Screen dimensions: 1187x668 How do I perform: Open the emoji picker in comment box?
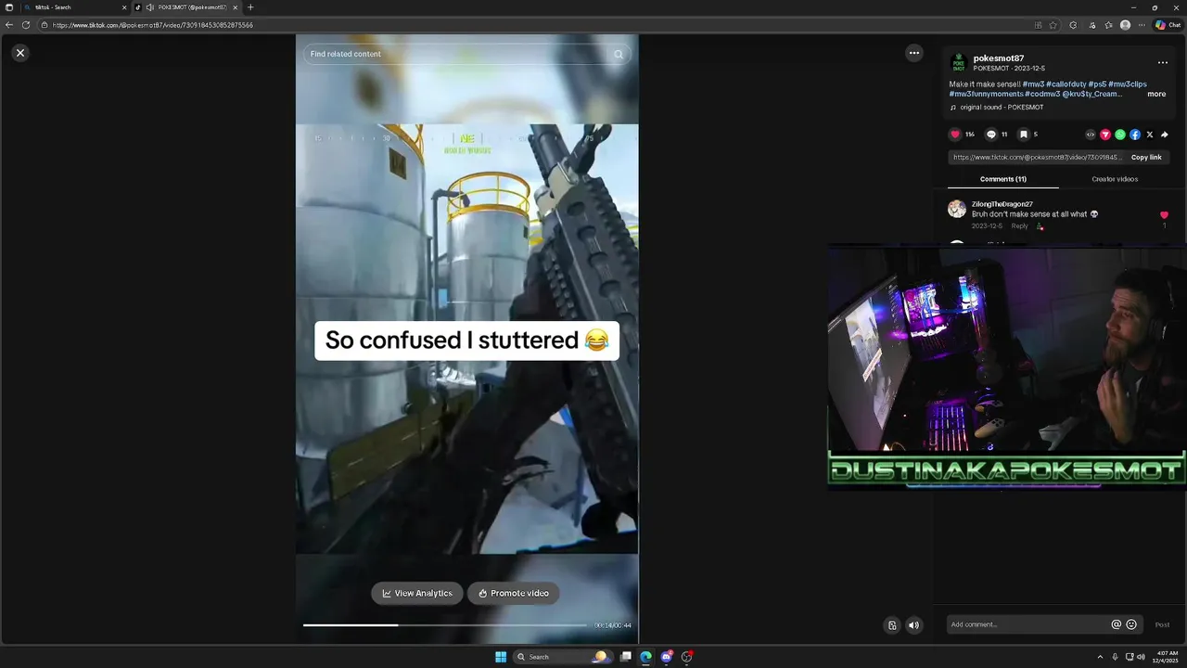[x=1131, y=624]
